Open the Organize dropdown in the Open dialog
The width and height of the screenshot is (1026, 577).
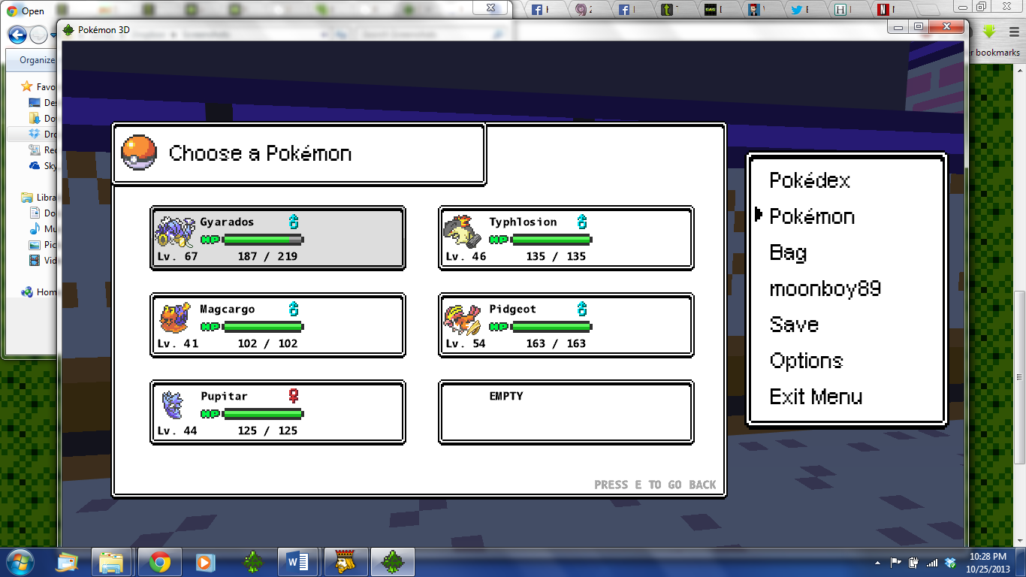click(38, 60)
